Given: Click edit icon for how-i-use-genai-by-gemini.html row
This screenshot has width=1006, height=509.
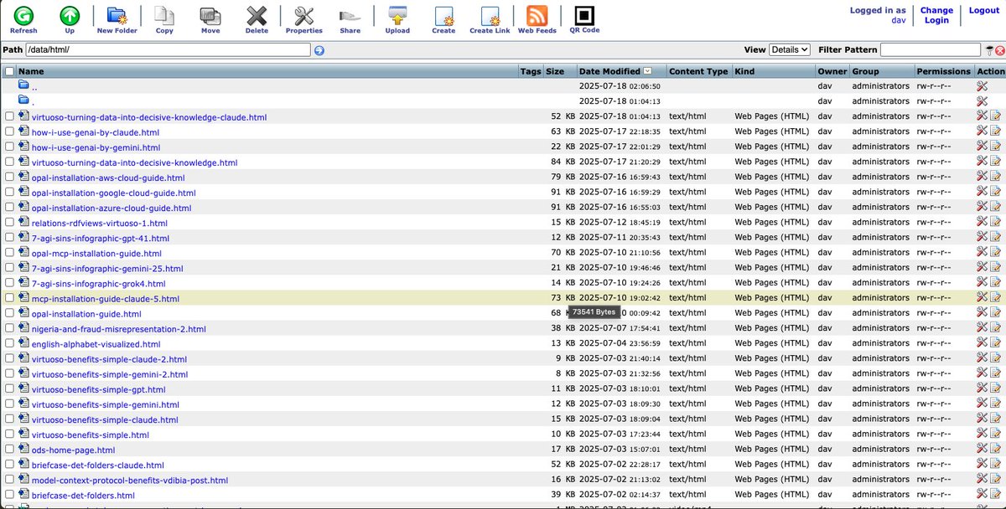Looking at the screenshot, I should pyautogui.click(x=995, y=147).
